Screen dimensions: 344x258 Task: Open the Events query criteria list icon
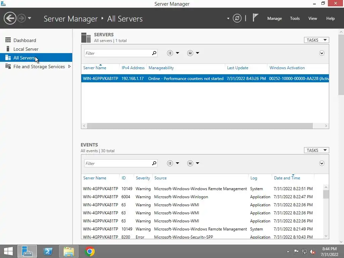tap(170, 163)
